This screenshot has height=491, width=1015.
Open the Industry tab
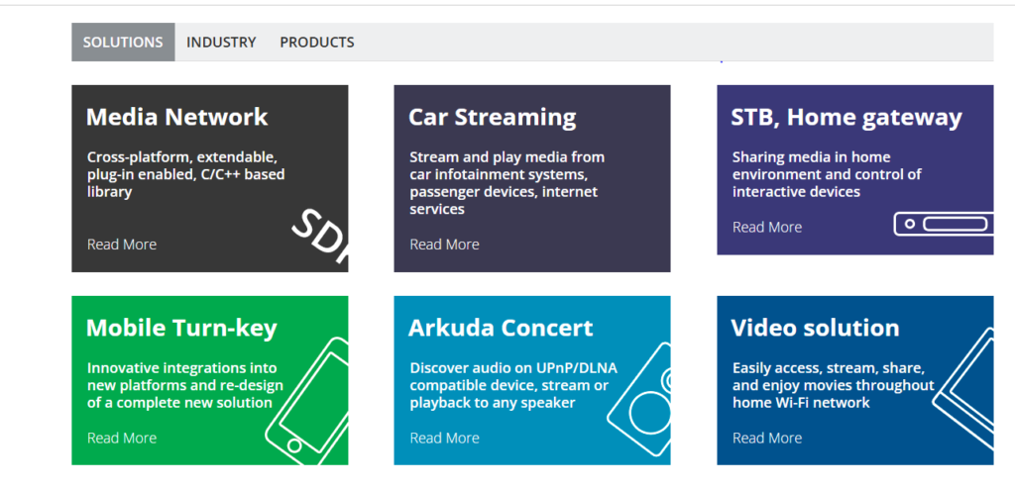tap(221, 43)
